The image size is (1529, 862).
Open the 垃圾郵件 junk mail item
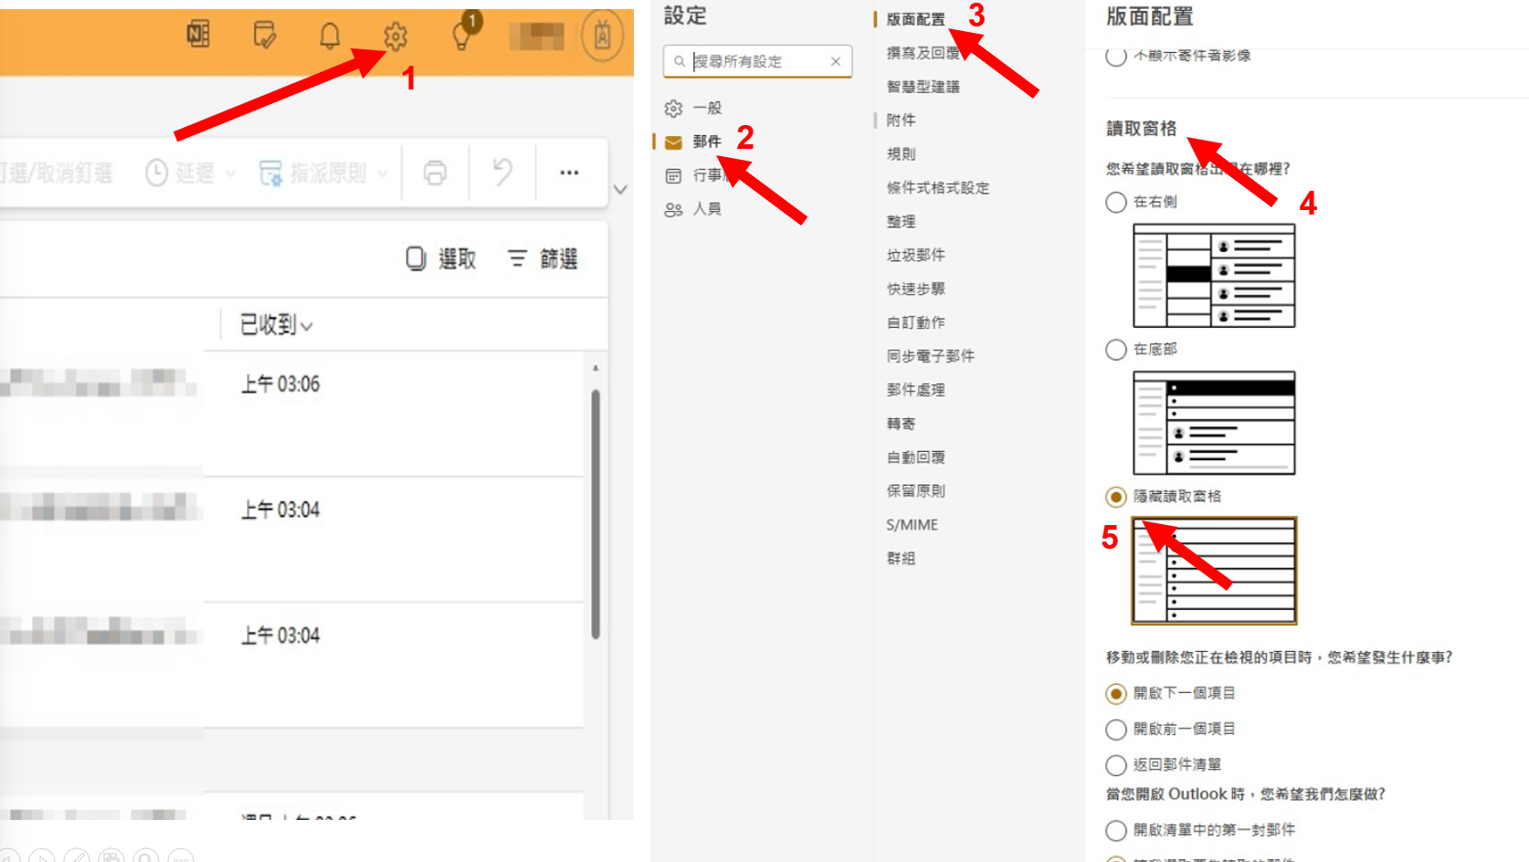pyautogui.click(x=915, y=255)
